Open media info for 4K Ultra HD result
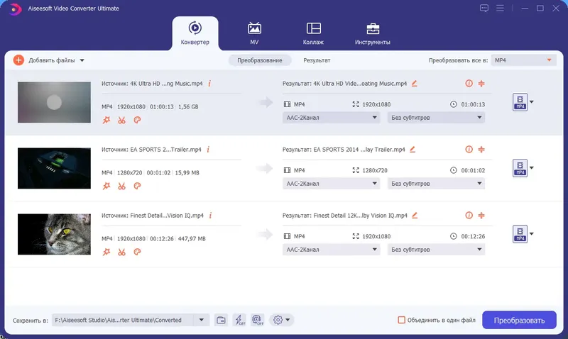The image size is (568, 339). point(469,84)
